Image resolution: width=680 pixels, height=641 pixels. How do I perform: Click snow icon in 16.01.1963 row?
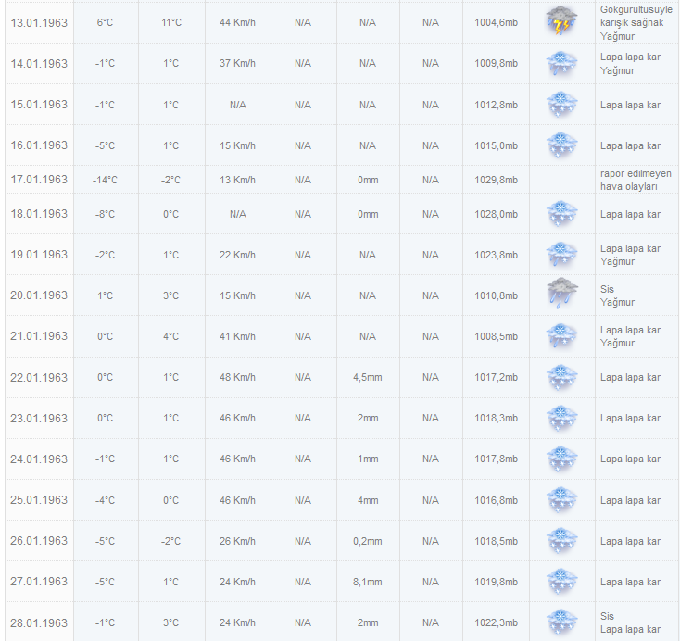tap(561, 145)
